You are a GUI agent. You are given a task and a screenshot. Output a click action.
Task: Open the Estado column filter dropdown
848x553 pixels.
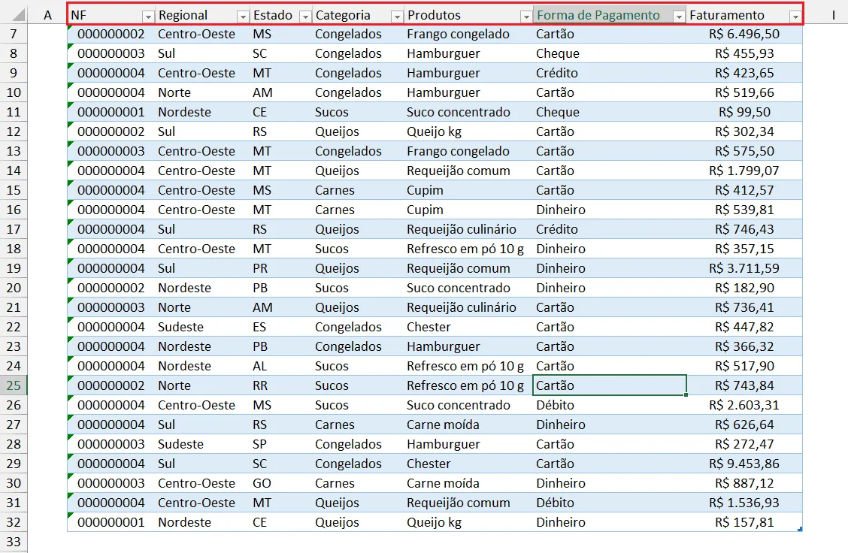[x=305, y=17]
